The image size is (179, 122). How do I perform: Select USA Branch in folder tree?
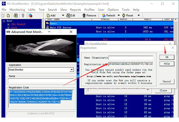(18, 24)
